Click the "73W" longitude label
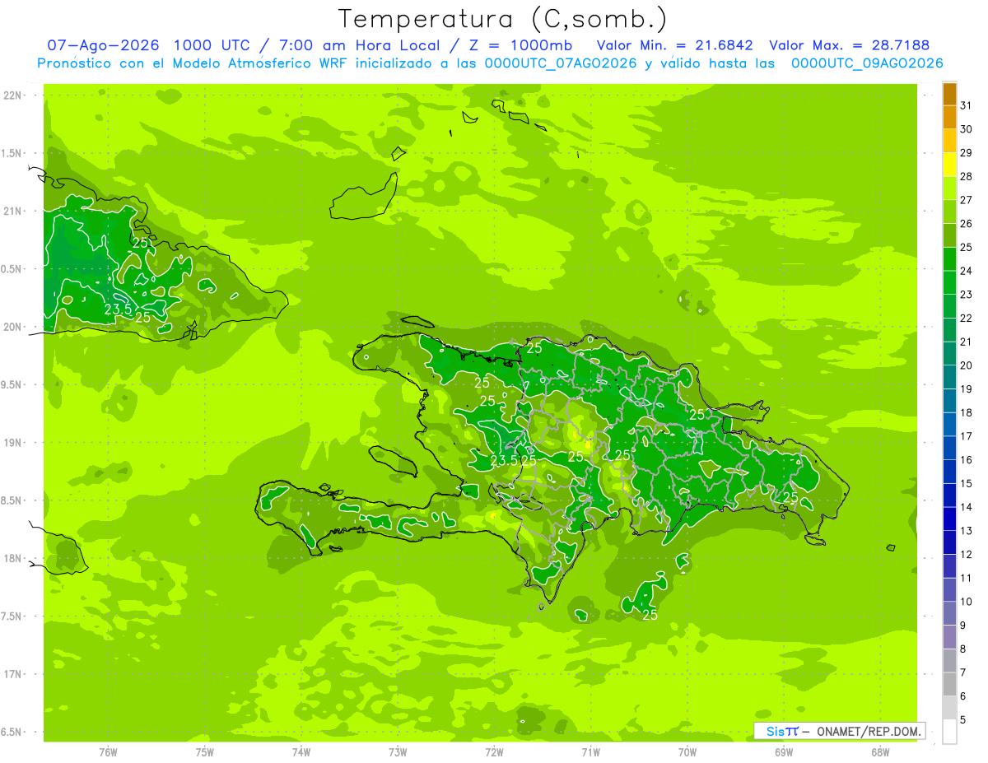The image size is (988, 763). [398, 752]
